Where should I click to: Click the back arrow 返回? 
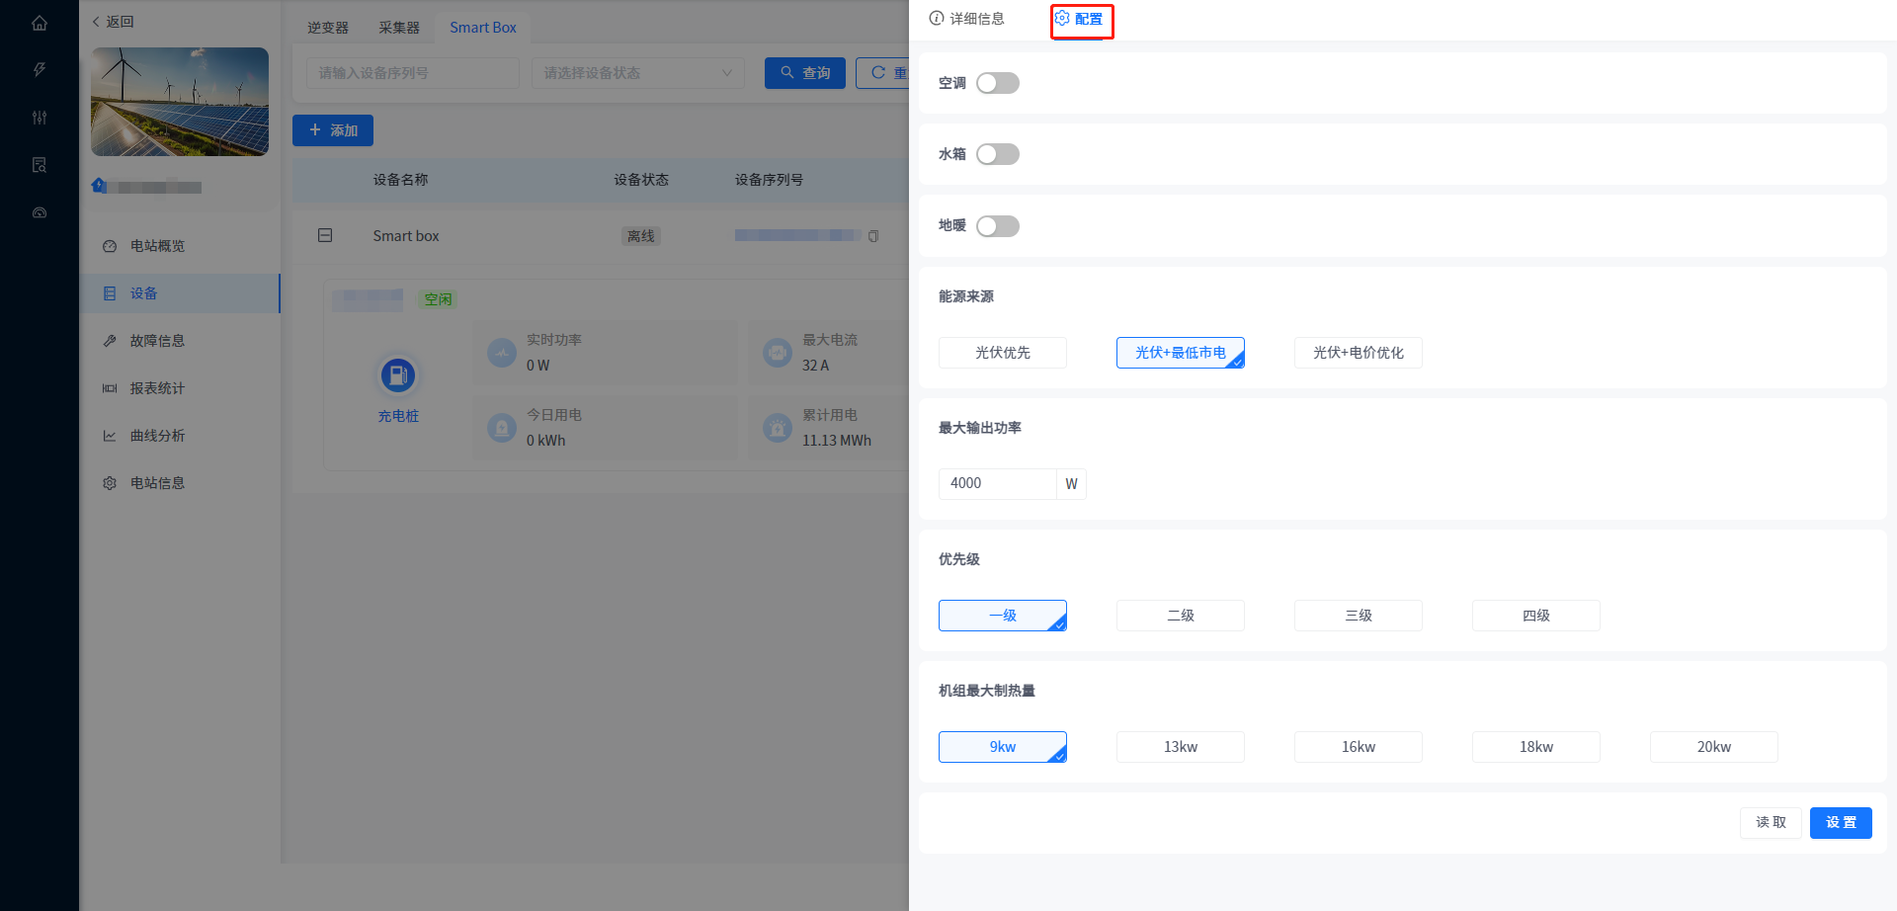pos(114,22)
